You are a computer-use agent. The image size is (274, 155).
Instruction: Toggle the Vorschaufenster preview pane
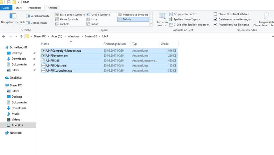click(x=38, y=16)
